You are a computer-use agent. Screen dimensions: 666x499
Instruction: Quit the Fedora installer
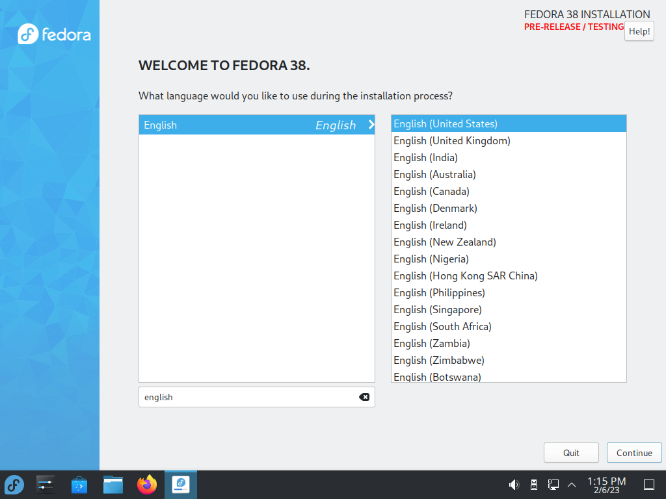coord(571,453)
